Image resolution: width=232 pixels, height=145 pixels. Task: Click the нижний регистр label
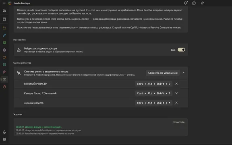(34, 103)
